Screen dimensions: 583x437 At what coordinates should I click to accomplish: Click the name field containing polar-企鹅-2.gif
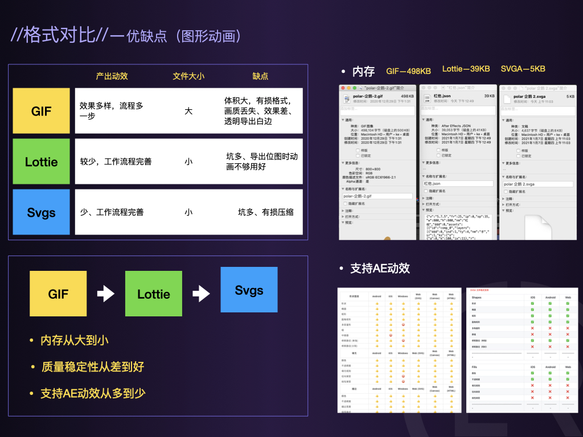click(x=377, y=196)
